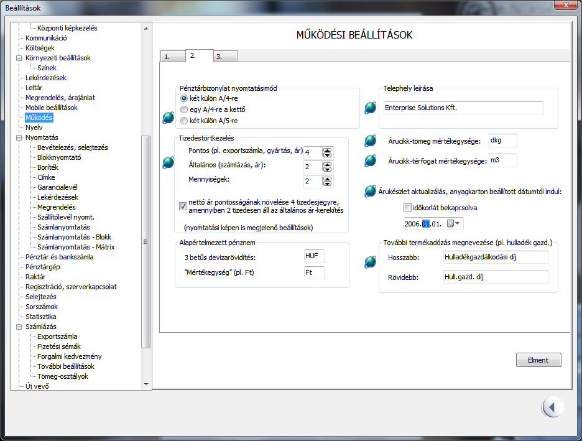Click globe icon next to Árucikk-tömeg mértékegysége
582x441 pixels.
(370, 141)
